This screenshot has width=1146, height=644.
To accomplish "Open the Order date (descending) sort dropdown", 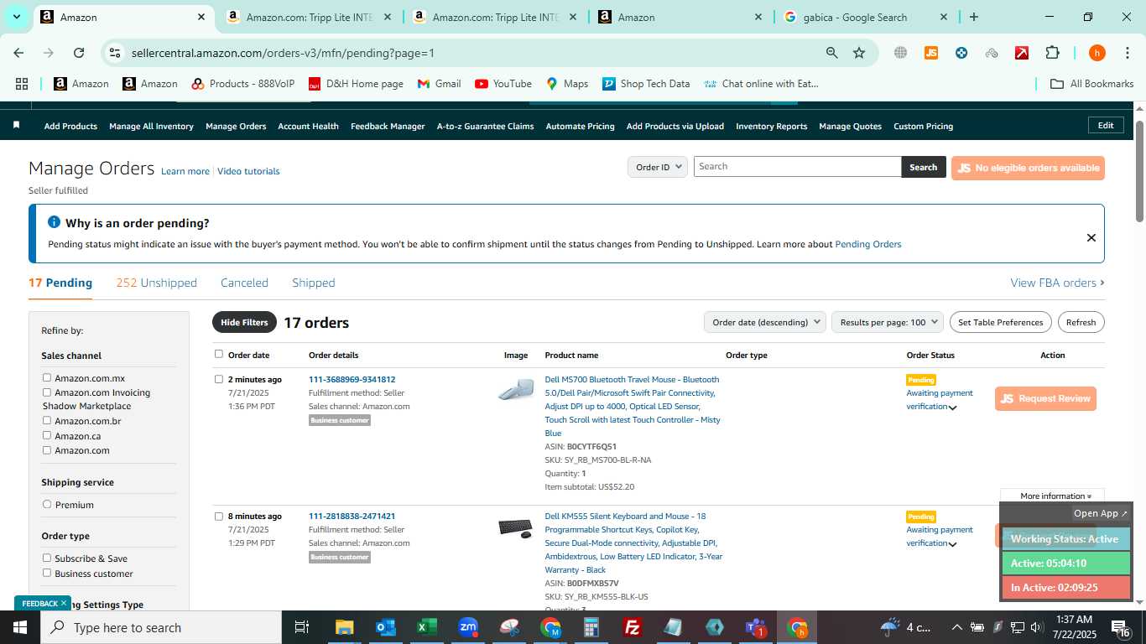I will [764, 322].
